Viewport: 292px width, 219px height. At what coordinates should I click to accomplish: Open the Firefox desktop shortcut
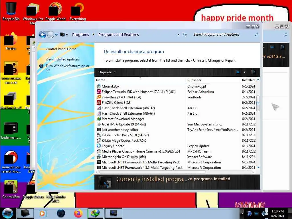point(11,41)
